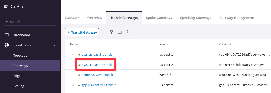The width and height of the screenshot is (271, 93).
Task: Click the search magnifier icon
Action: point(7,22)
